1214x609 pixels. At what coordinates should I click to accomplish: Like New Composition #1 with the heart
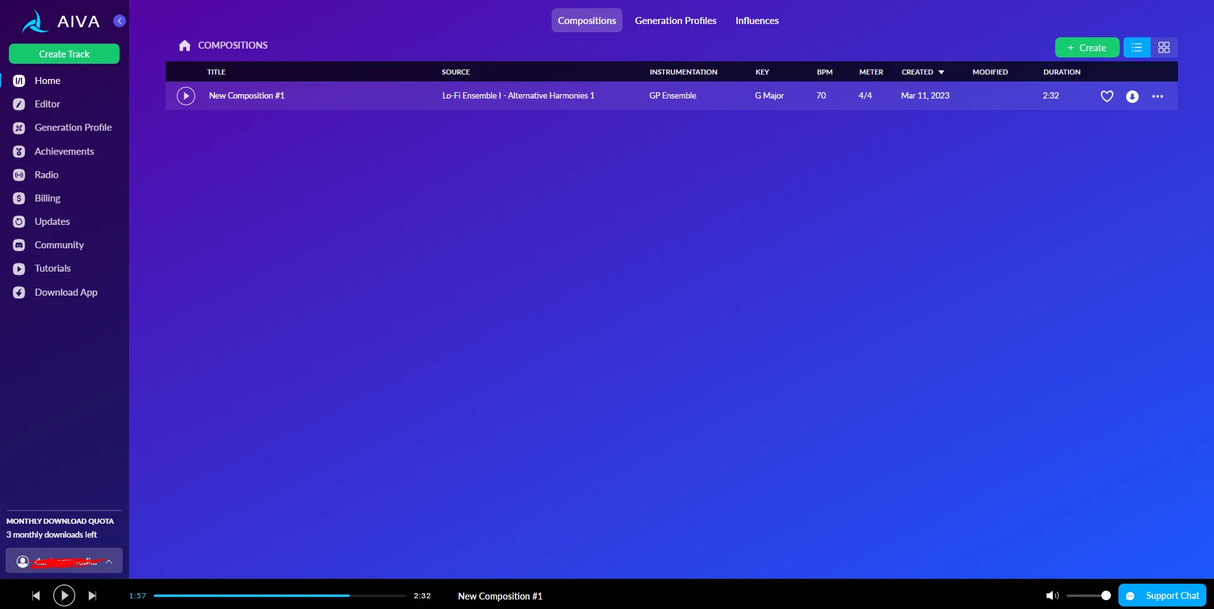(x=1107, y=97)
